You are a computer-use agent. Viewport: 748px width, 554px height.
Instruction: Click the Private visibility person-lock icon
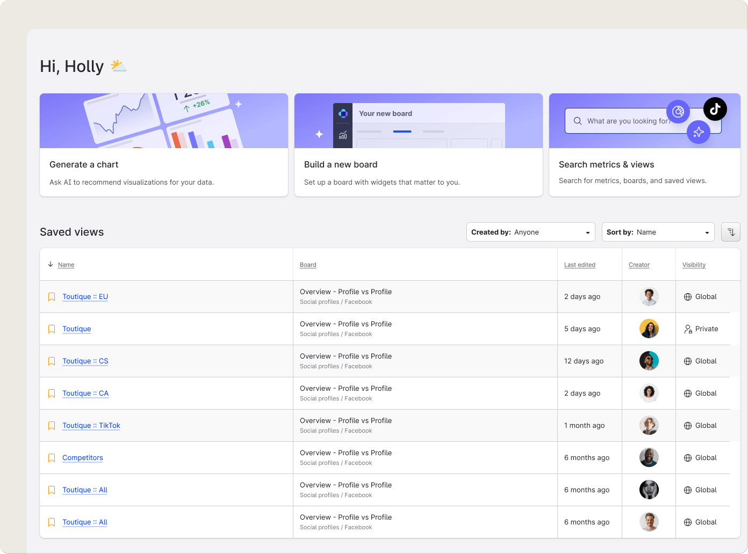pyautogui.click(x=688, y=329)
